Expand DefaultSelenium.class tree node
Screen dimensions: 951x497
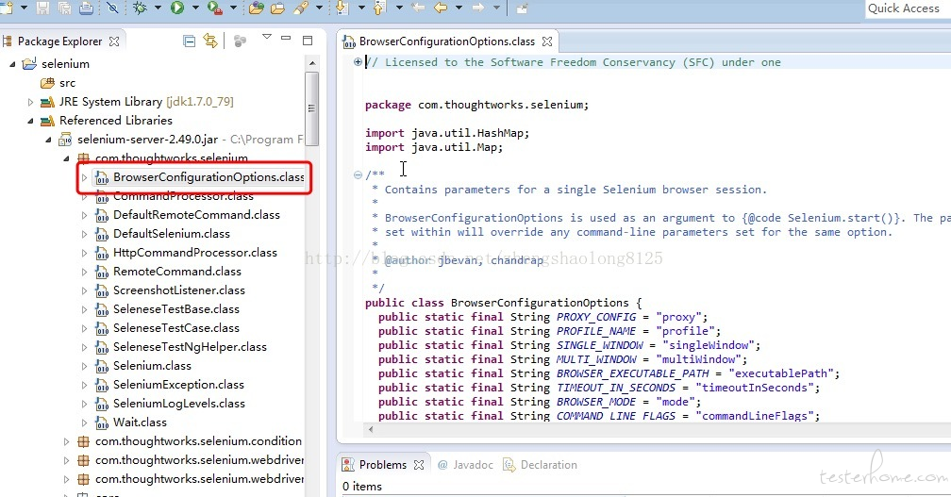pyautogui.click(x=84, y=234)
